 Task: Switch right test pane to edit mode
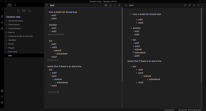pyautogui.click(x=185, y=5)
